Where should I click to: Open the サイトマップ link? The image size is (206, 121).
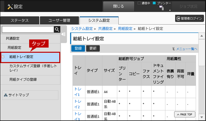coord(30,95)
